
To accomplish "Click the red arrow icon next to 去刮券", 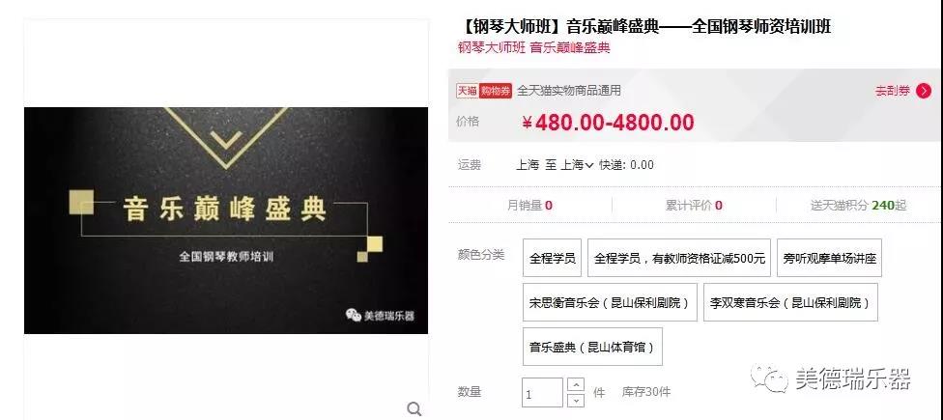I will (x=923, y=91).
